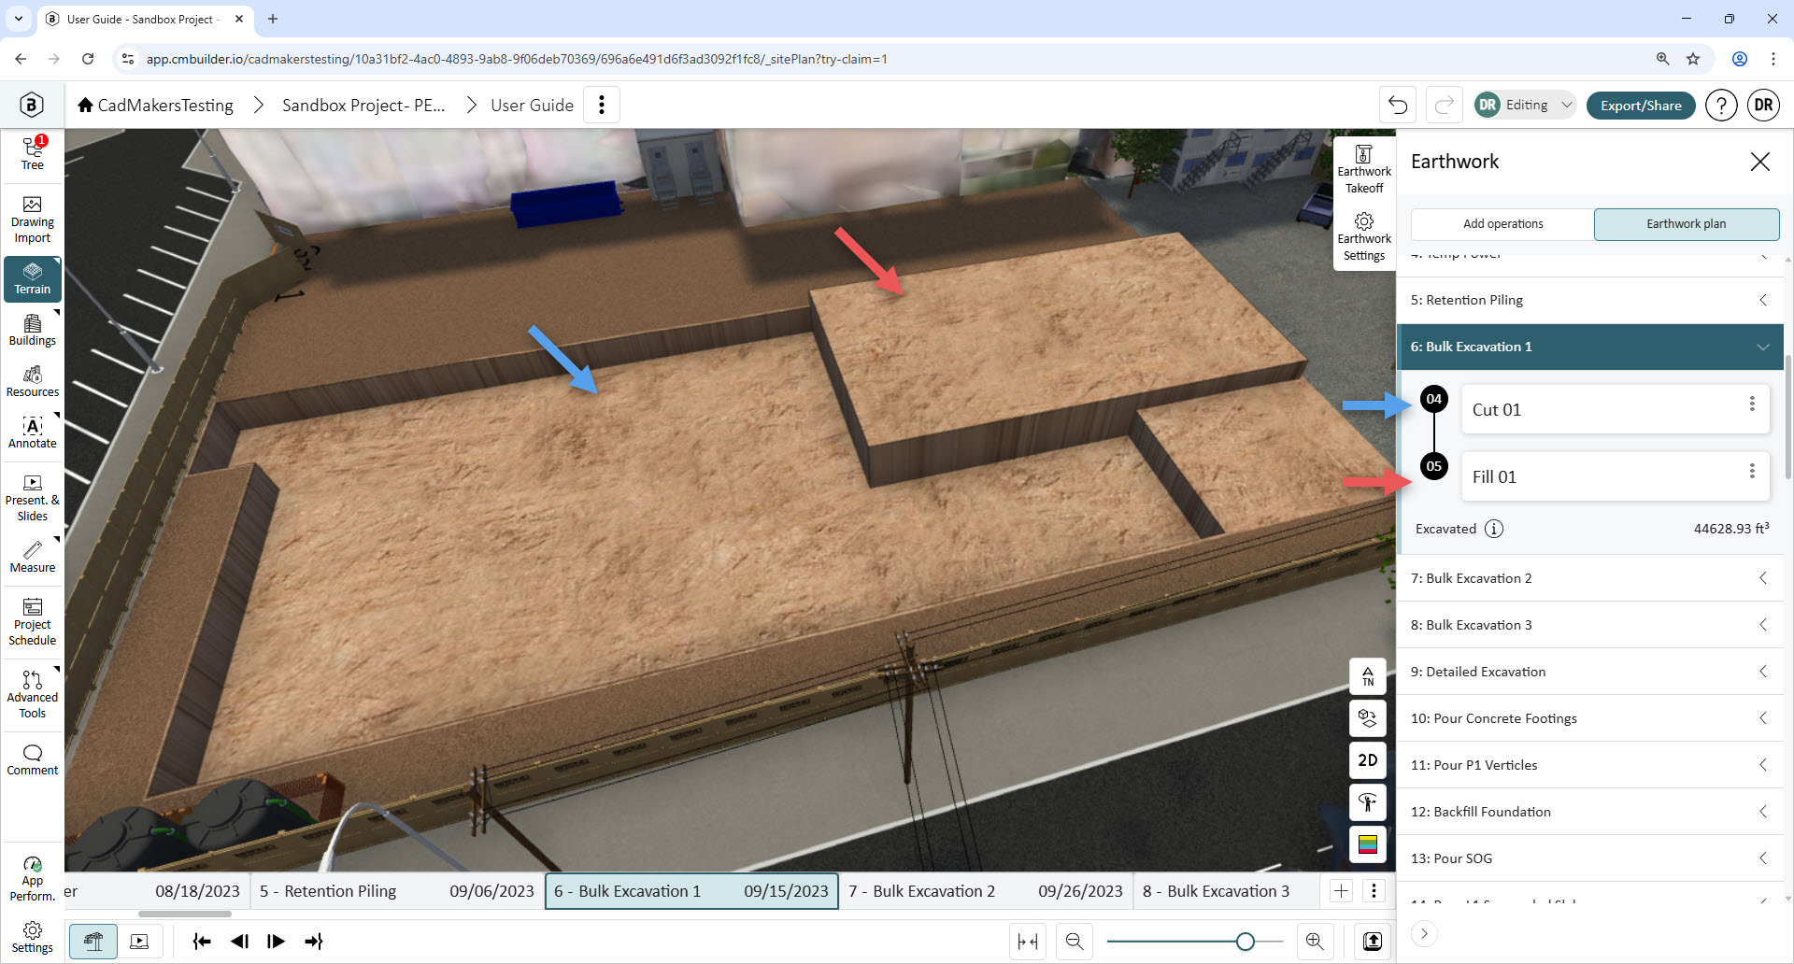The height and width of the screenshot is (964, 1794).
Task: Select the Measure tool
Action: point(33,557)
